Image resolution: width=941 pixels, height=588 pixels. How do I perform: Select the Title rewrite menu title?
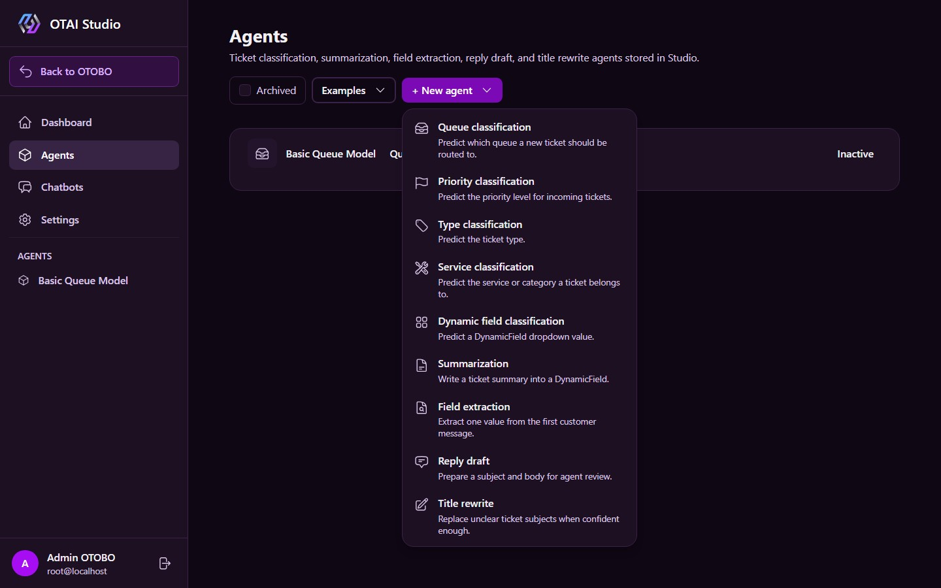[x=466, y=503]
